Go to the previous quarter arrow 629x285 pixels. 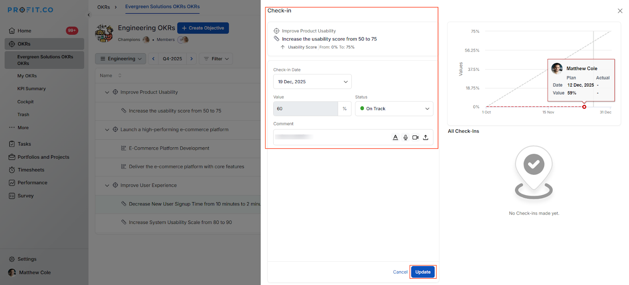pyautogui.click(x=153, y=59)
